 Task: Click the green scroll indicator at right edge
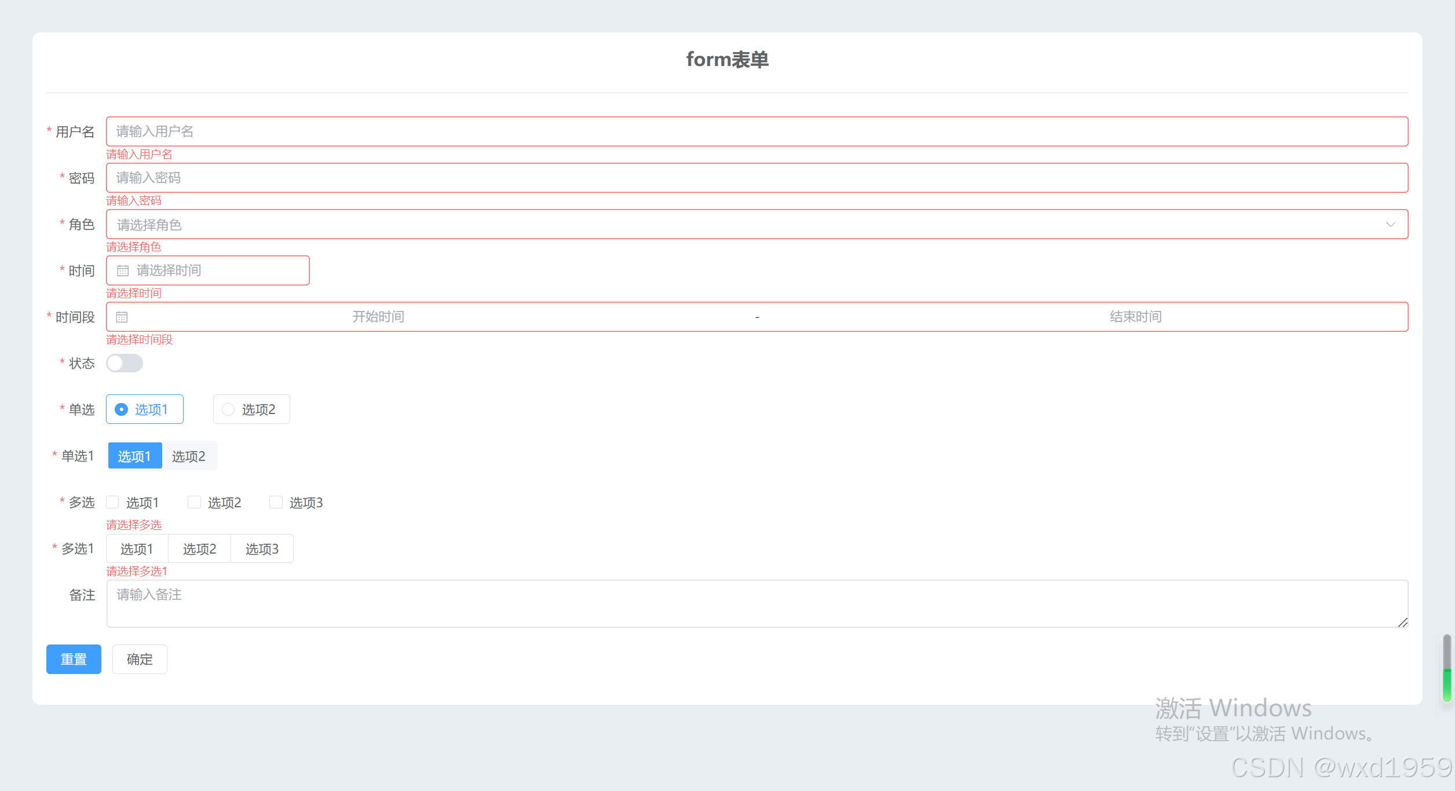pyautogui.click(x=1447, y=684)
